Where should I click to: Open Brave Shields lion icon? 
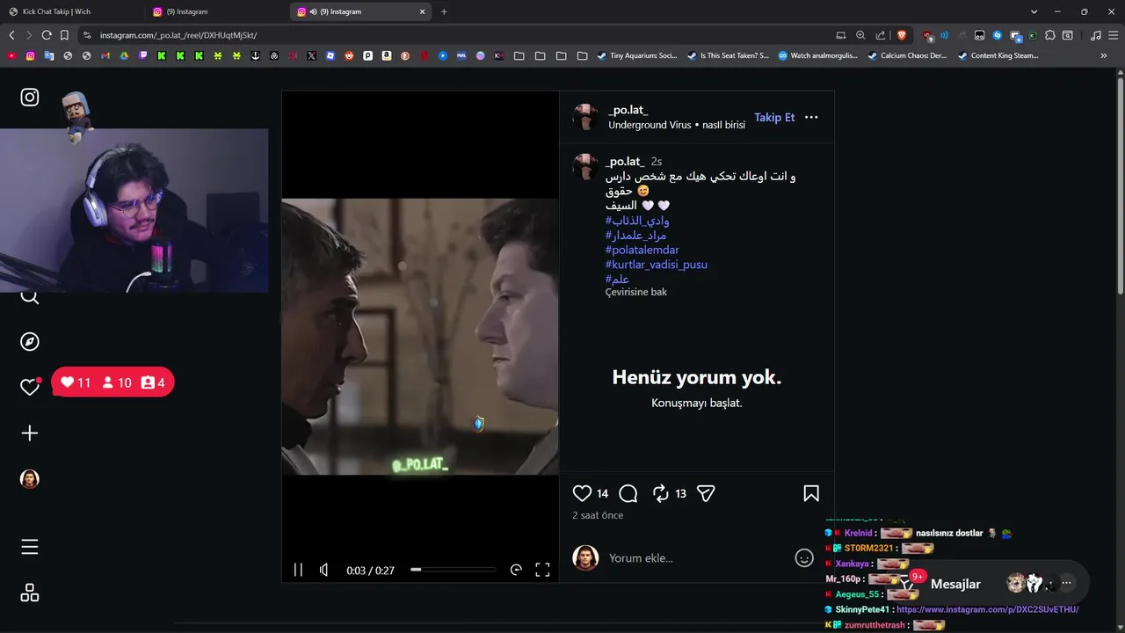pos(902,35)
